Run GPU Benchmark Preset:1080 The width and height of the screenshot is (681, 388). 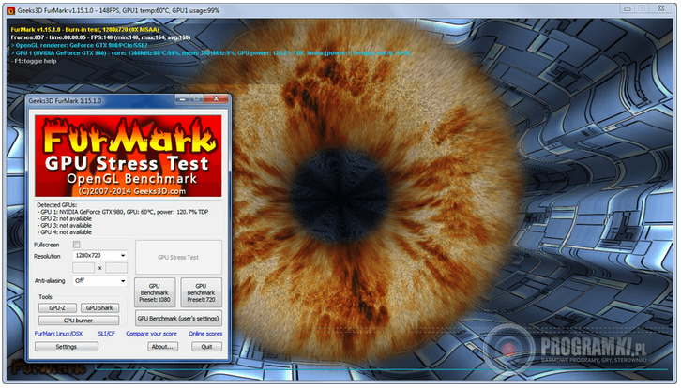pyautogui.click(x=155, y=293)
